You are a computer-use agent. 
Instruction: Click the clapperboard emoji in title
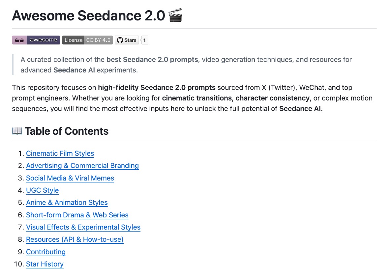pos(175,16)
